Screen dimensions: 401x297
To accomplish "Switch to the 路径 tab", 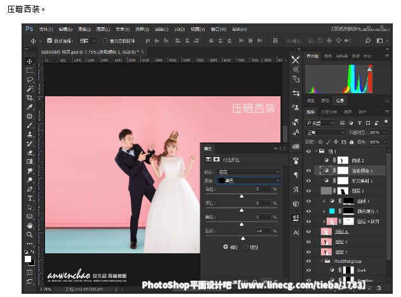I will click(325, 101).
